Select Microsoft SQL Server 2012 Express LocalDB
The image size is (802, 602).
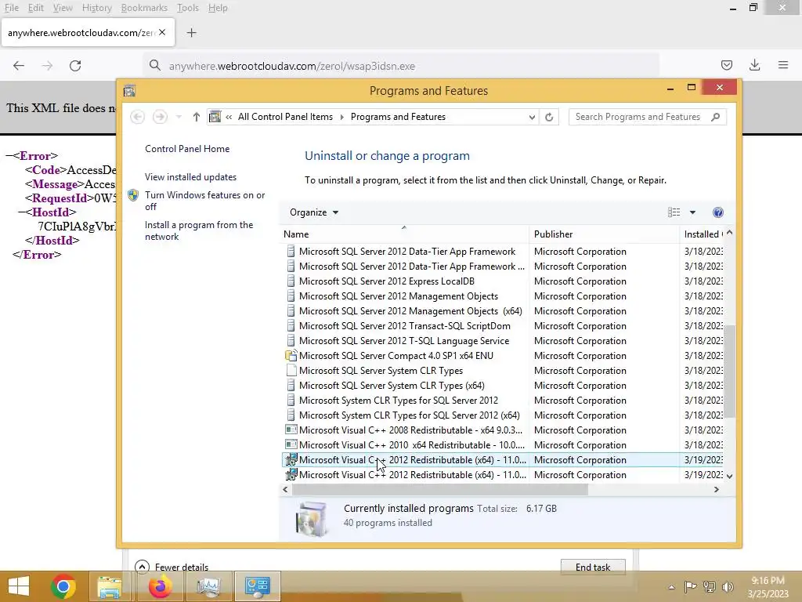(x=387, y=281)
